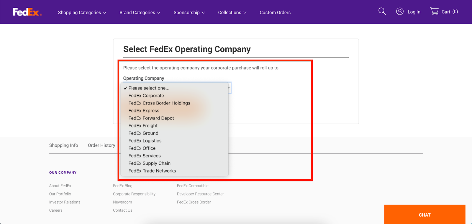472x224 pixels.
Task: Open Custom Orders page
Action: [x=275, y=12]
